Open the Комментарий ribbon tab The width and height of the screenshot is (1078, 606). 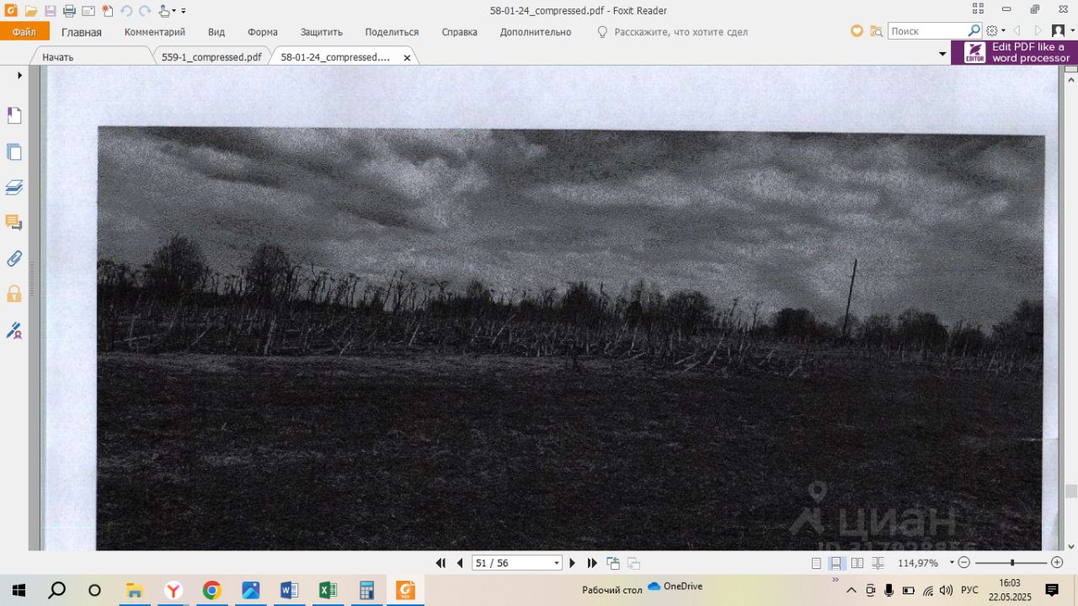155,32
